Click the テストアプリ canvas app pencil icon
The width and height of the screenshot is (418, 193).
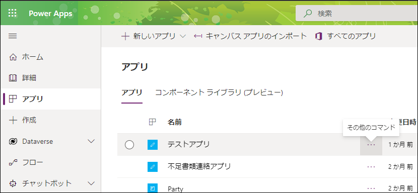[x=153, y=145]
